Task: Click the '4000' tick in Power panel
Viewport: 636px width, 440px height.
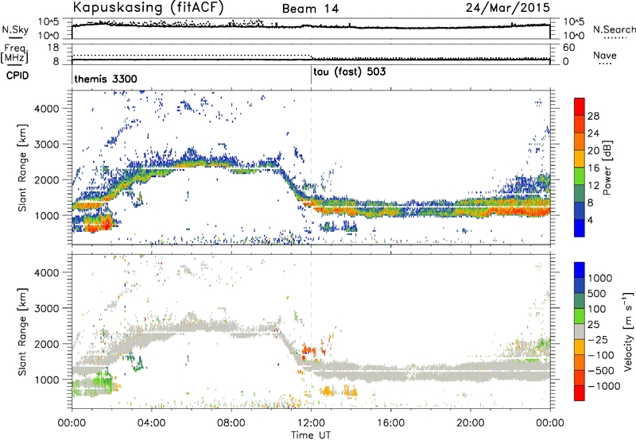Action: [46, 109]
